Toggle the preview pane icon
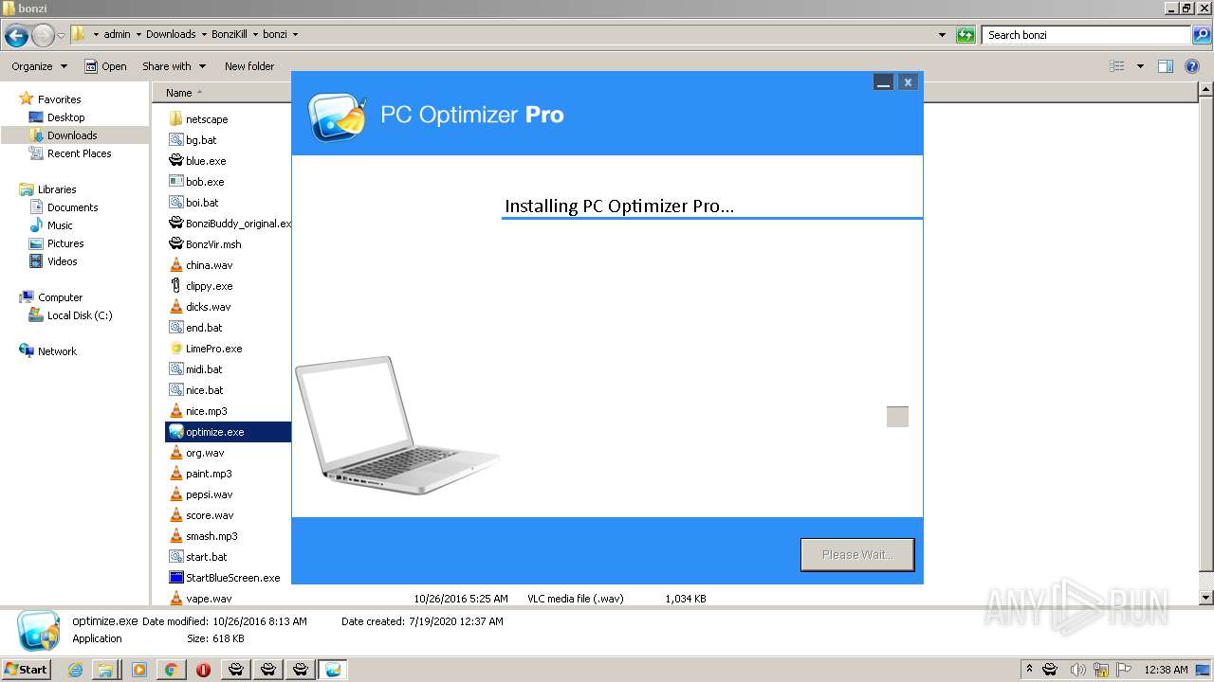The height and width of the screenshot is (682, 1214). tap(1166, 66)
